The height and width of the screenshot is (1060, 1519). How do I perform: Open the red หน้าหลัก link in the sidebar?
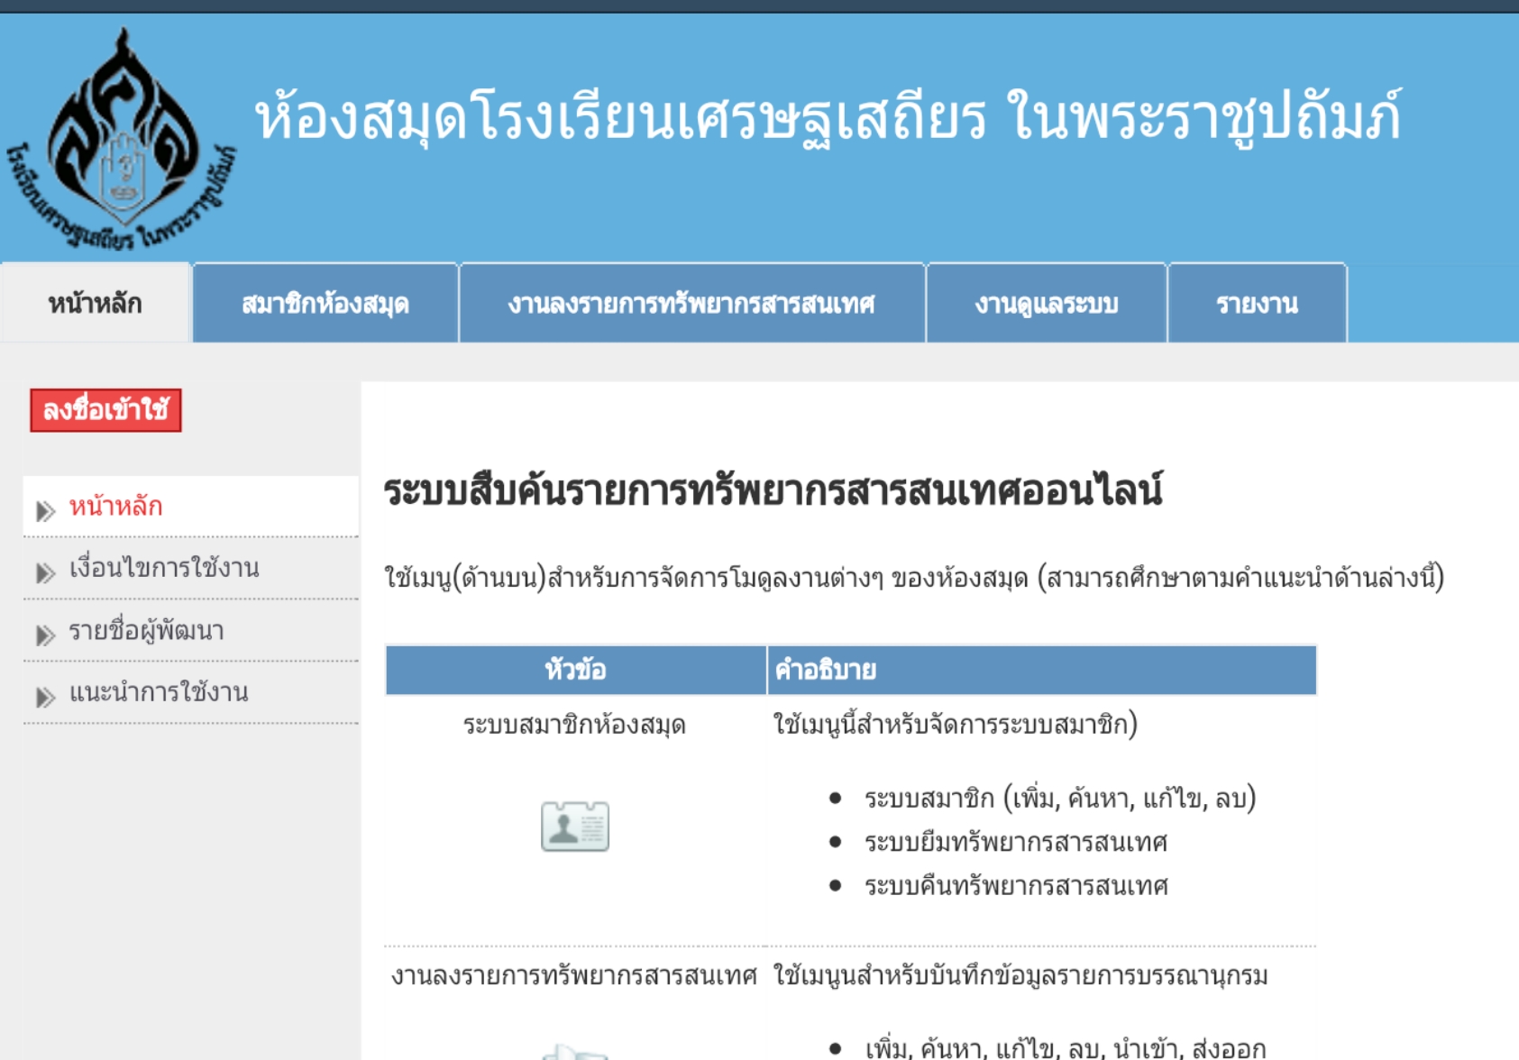[x=116, y=507]
